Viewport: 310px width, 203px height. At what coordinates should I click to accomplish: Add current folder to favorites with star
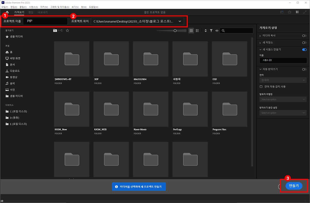[x=67, y=30]
